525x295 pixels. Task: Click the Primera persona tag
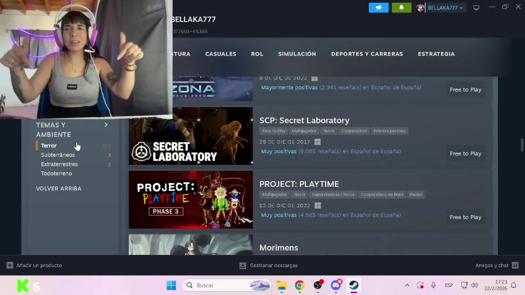390,131
